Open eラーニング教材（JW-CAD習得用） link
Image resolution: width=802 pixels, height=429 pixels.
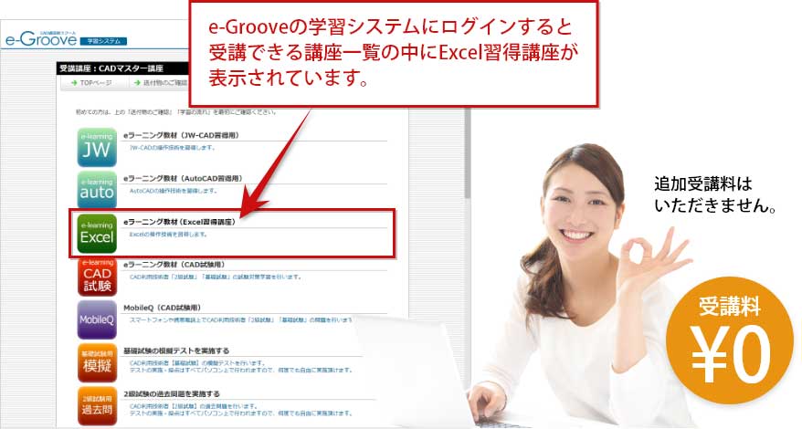pos(181,135)
